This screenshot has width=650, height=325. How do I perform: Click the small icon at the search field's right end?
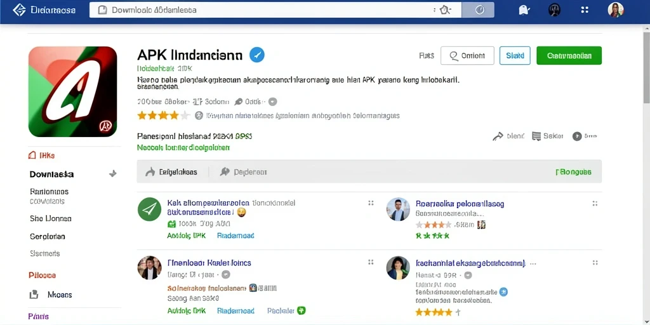pos(445,10)
